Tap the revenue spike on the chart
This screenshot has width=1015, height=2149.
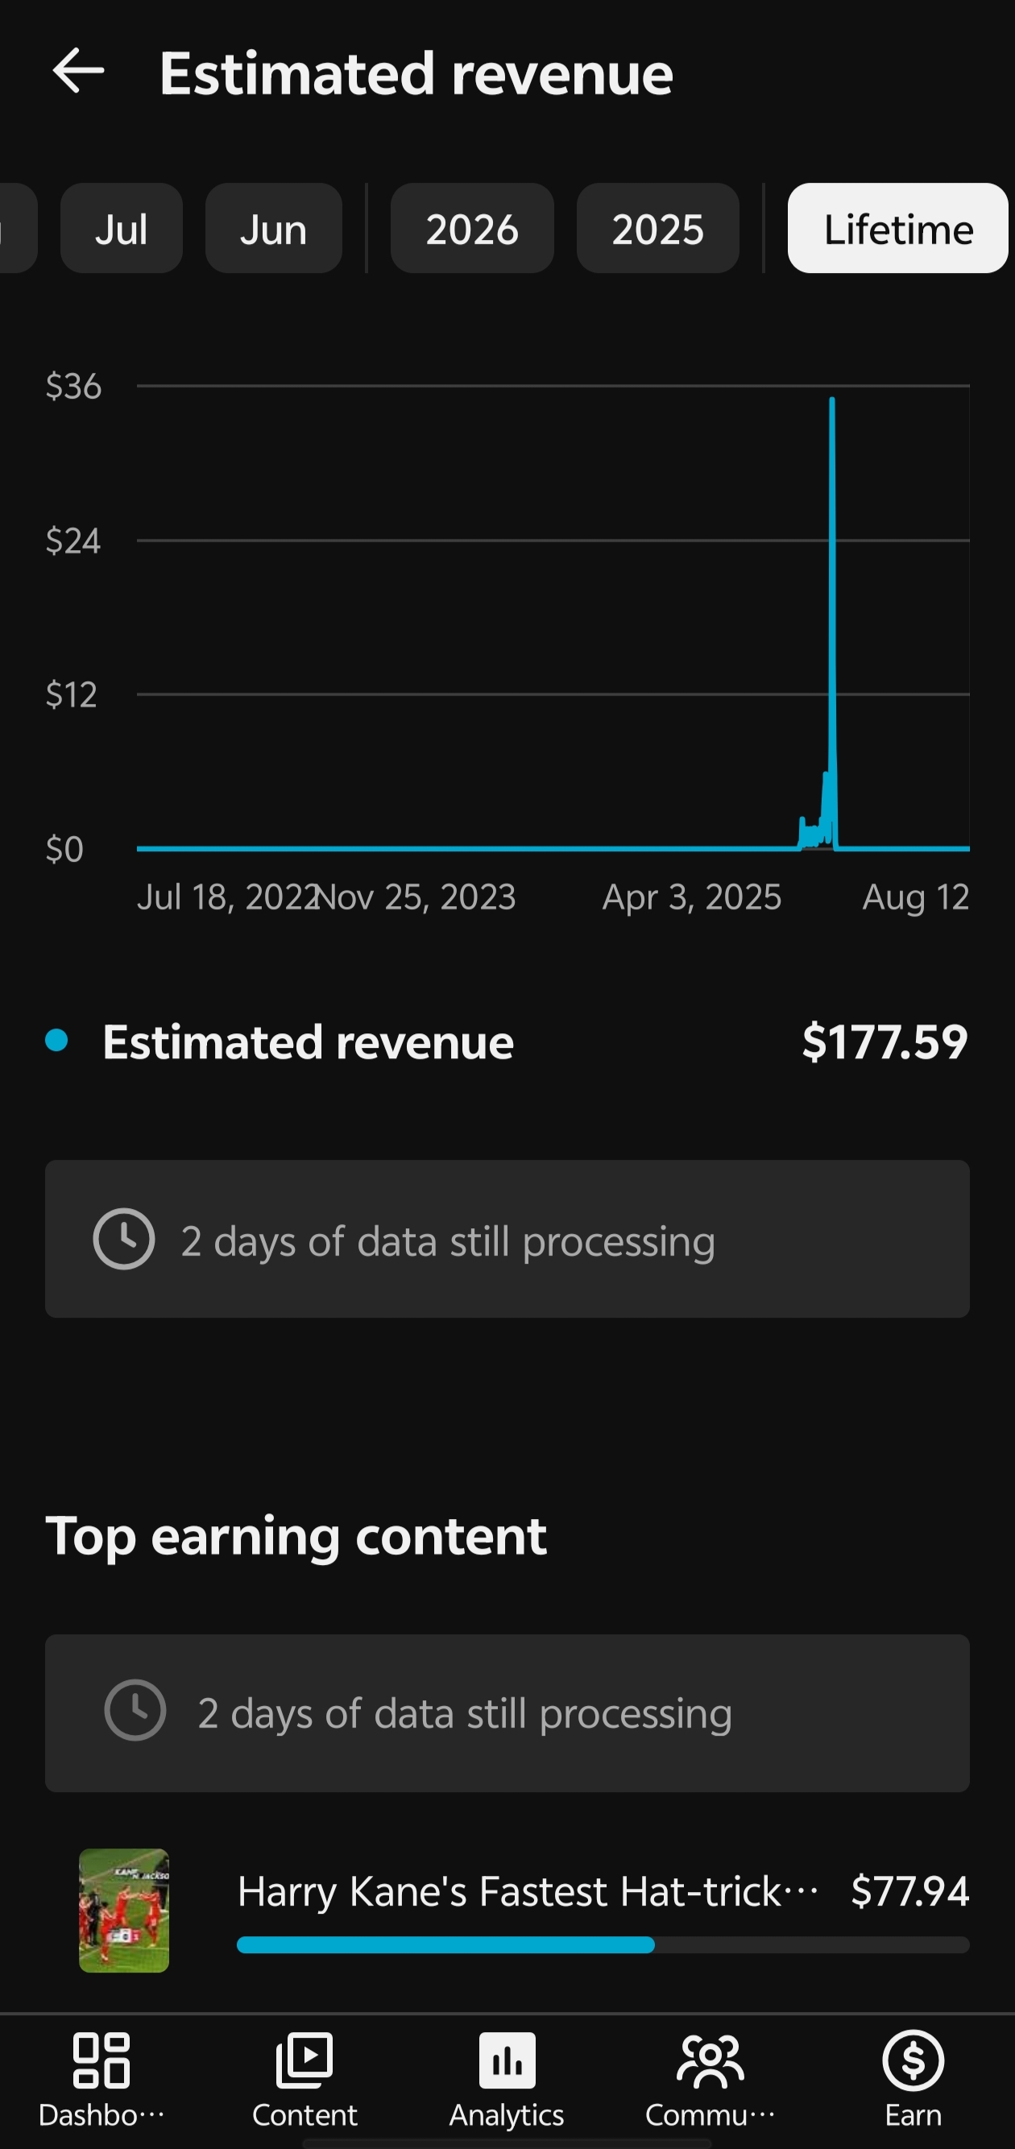(x=831, y=622)
